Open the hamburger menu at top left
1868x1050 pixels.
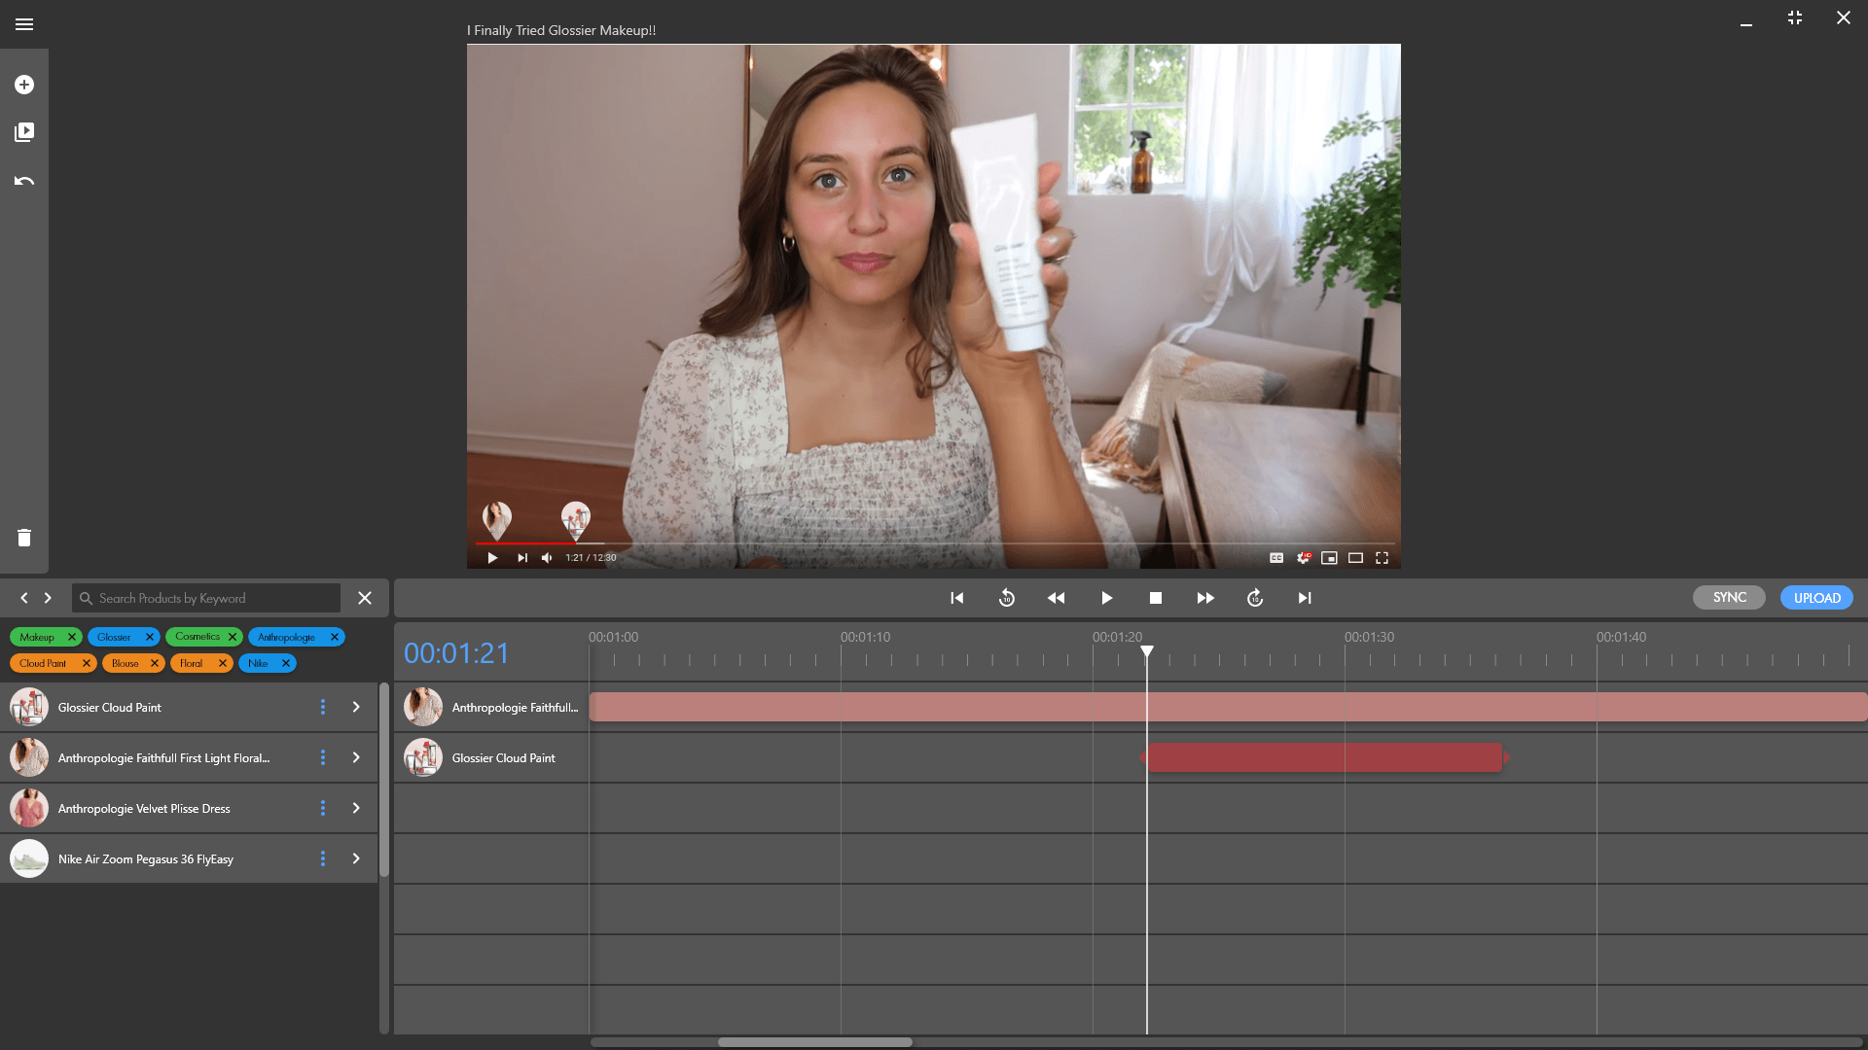24,24
